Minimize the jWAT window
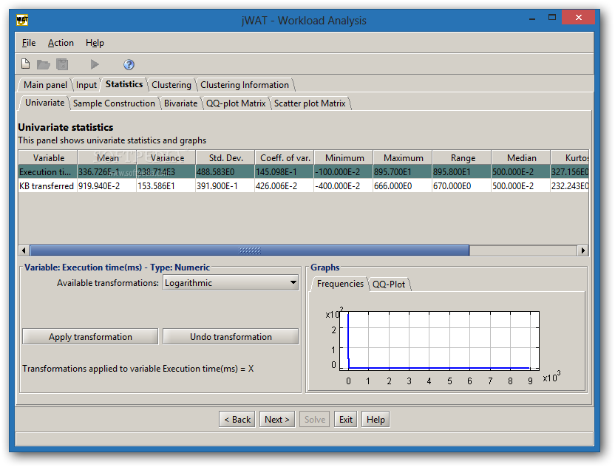Viewport: 615px width, 467px height. point(532,18)
